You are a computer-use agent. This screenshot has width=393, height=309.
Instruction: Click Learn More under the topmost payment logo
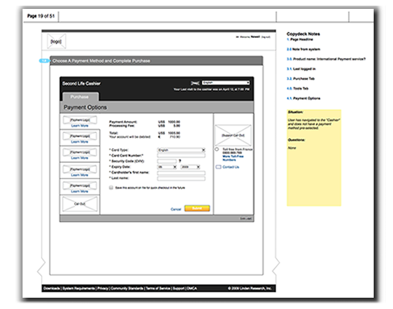coord(80,126)
